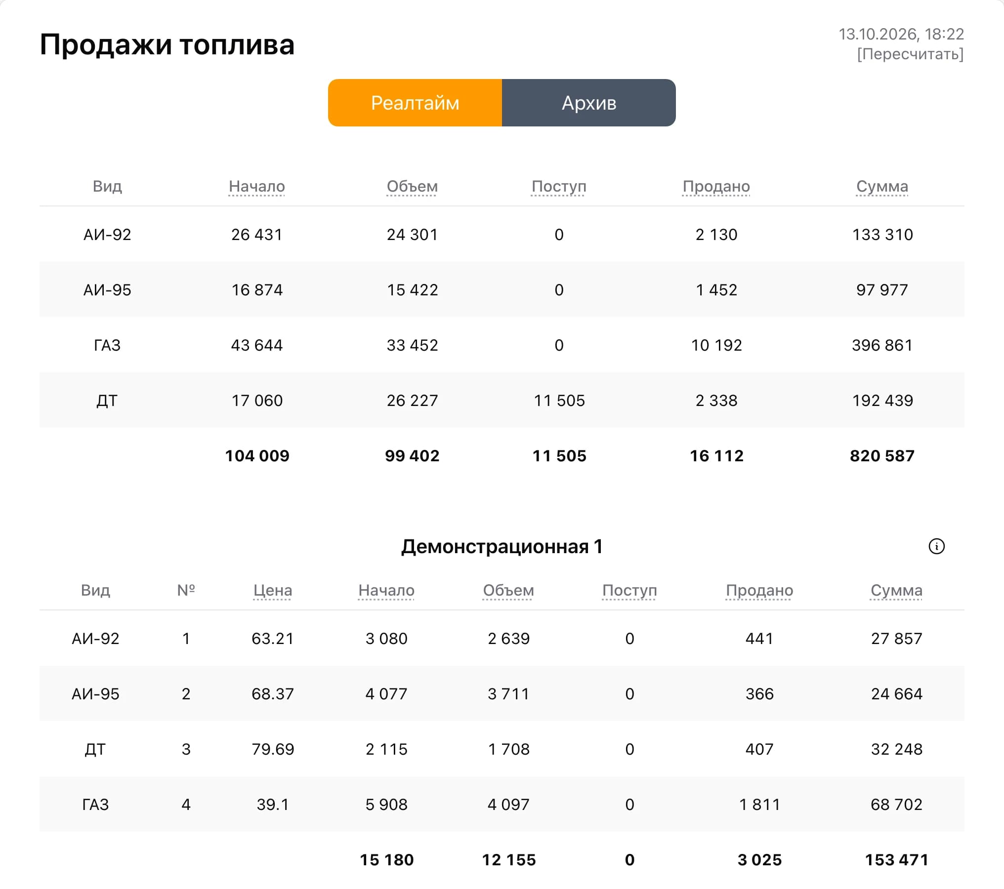Select the cell with value 2 338
This screenshot has width=1004, height=889.
point(716,401)
